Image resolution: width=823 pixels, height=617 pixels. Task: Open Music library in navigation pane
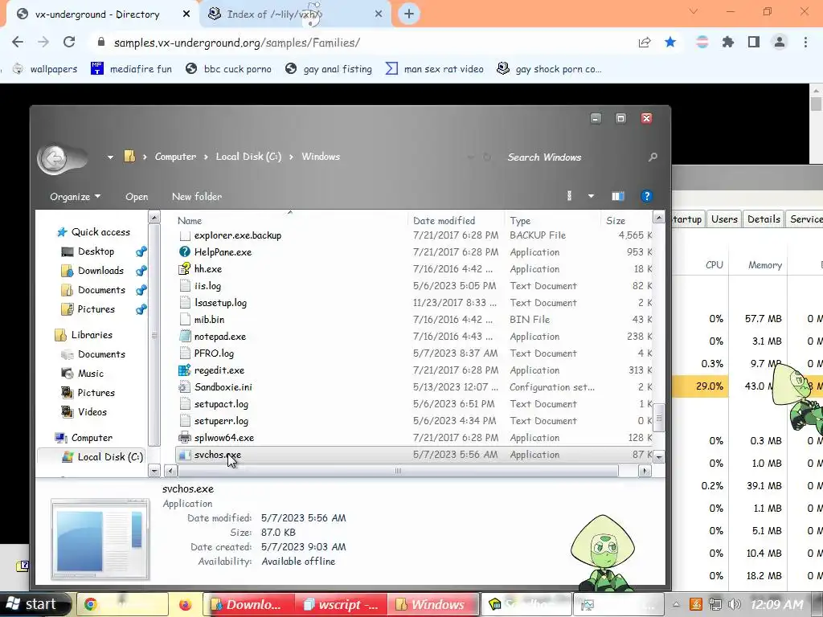(83, 374)
